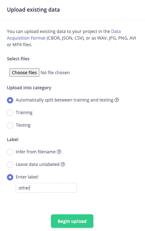Screen dimensions: 145x231
Task: Open help icon next to Leave data unlabeled
Action: [63, 164]
